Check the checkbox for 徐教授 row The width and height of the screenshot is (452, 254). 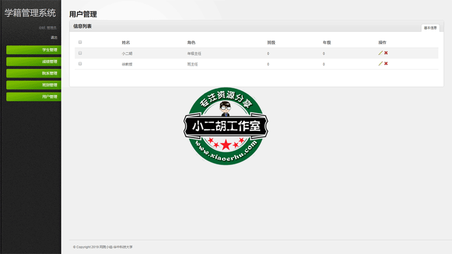click(80, 64)
